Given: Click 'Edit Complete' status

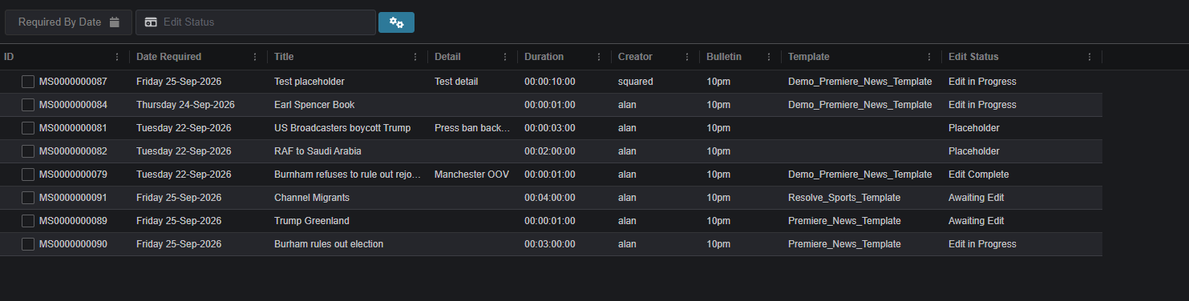Looking at the screenshot, I should 979,175.
